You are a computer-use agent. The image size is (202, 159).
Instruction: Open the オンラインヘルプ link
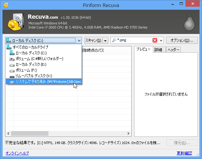[x=17, y=153]
